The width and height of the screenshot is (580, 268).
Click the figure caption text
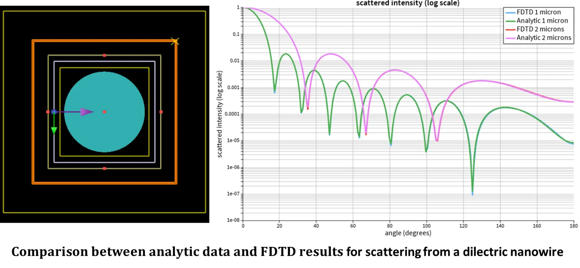click(287, 252)
